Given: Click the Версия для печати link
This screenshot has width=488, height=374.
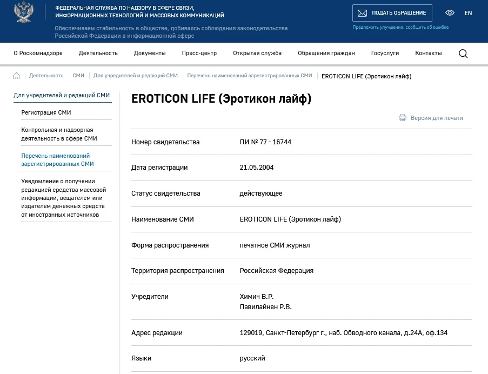Looking at the screenshot, I should click(437, 118).
